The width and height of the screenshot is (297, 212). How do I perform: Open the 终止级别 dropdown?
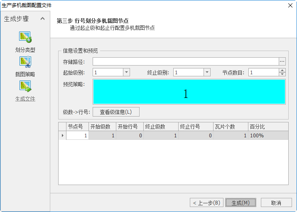tap(207, 72)
